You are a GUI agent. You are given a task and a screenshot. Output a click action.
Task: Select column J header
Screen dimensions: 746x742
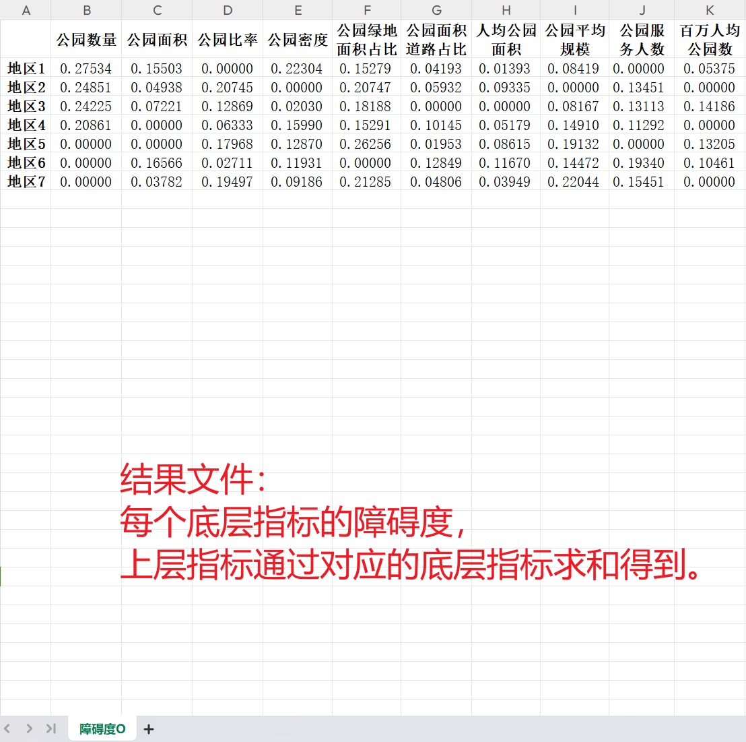[642, 10]
